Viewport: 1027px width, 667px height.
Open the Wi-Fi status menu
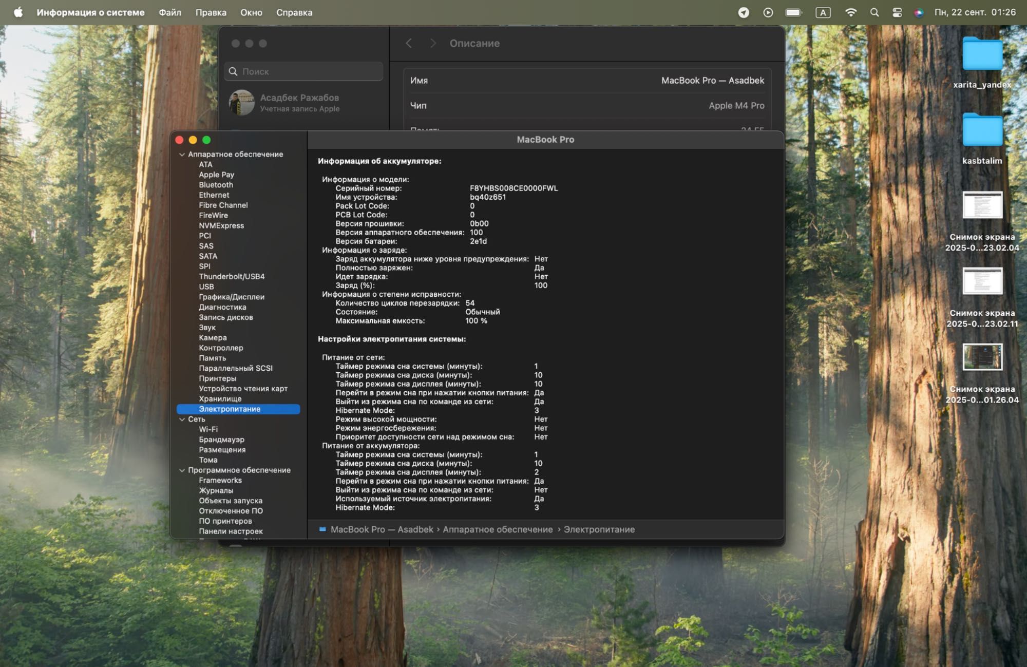point(851,12)
